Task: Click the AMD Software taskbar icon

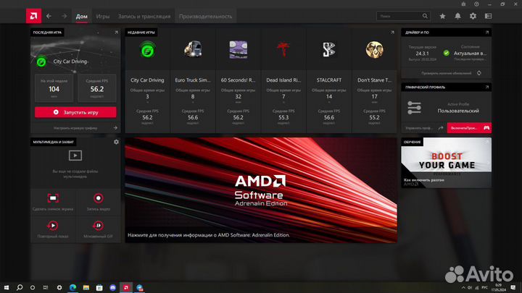Action: [x=126, y=287]
